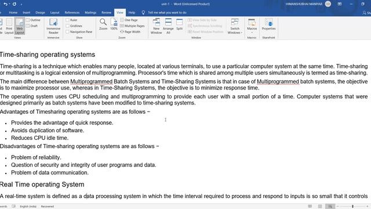Open the Zoom dialog magnifier
This screenshot has height=209, width=371.
103,24
